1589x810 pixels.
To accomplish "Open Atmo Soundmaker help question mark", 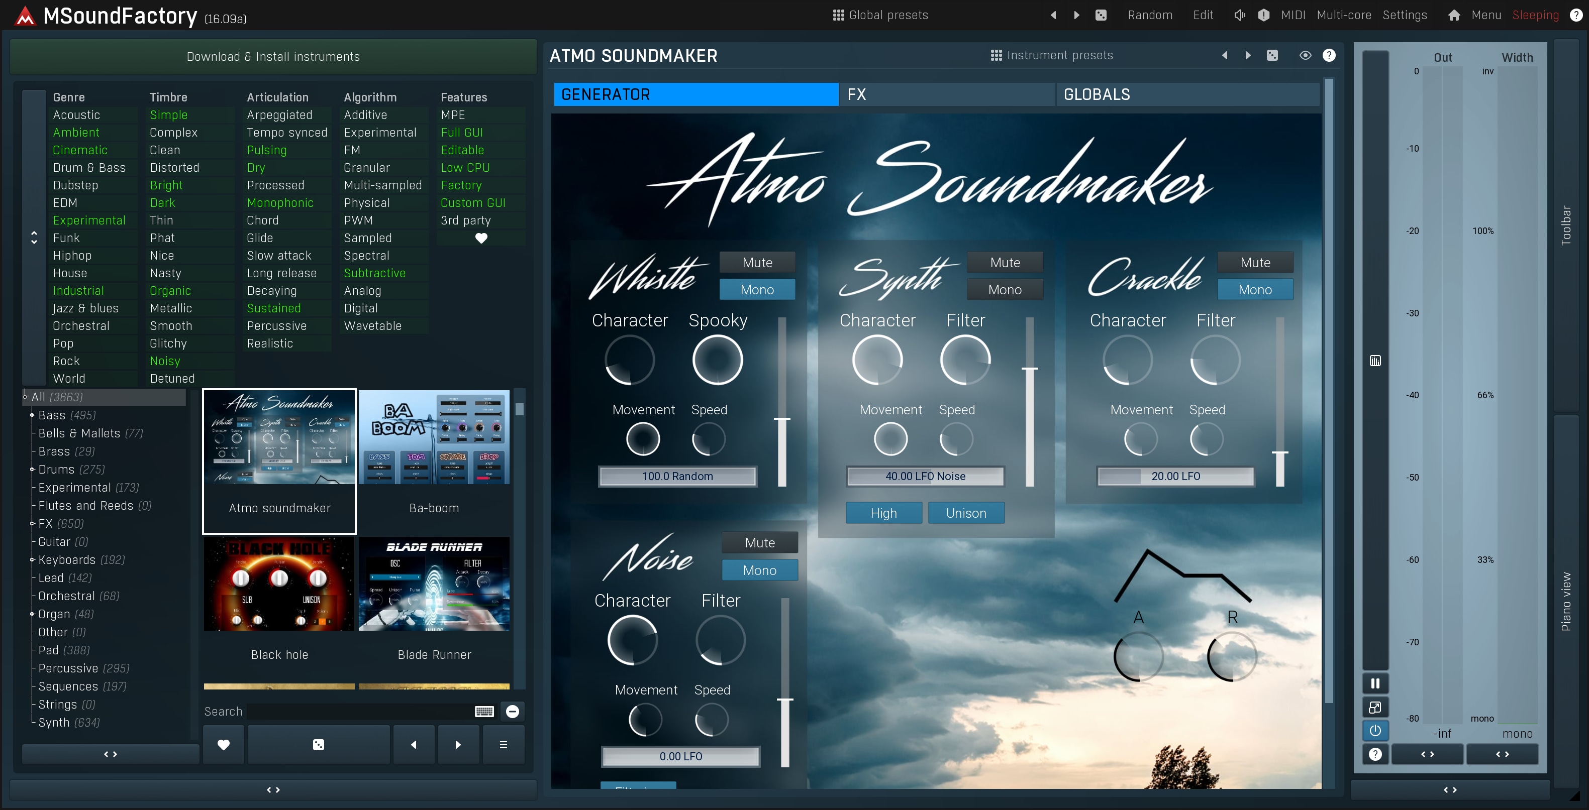I will [x=1329, y=55].
